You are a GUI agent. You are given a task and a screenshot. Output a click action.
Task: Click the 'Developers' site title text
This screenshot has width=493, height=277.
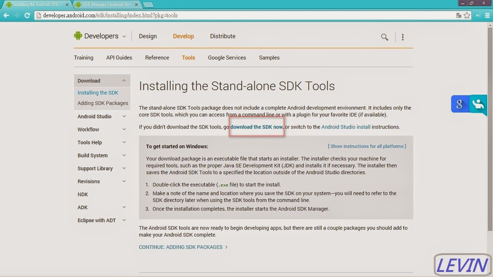tap(101, 36)
